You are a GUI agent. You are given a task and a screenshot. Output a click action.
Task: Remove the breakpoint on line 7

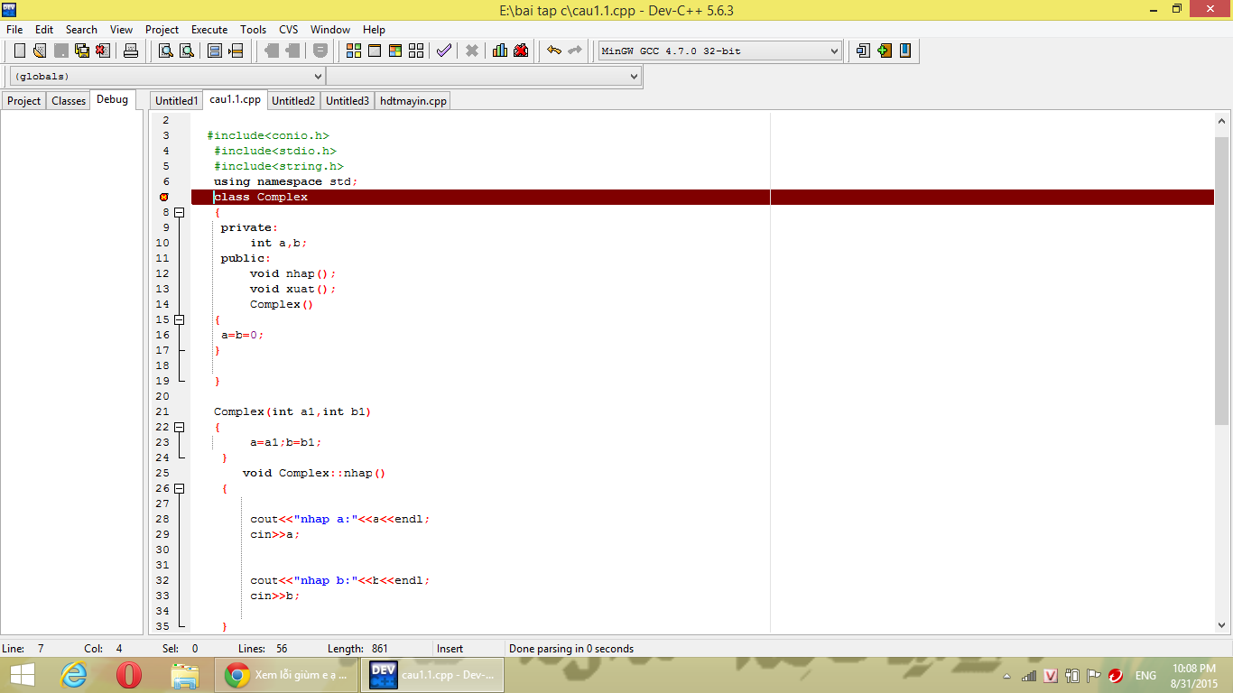click(164, 197)
